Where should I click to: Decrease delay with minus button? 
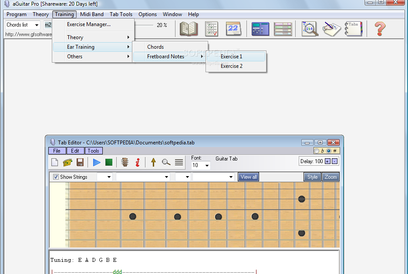334,161
